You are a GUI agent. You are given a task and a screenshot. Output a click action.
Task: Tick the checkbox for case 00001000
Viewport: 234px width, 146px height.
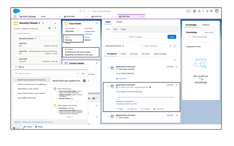click(x=15, y=52)
